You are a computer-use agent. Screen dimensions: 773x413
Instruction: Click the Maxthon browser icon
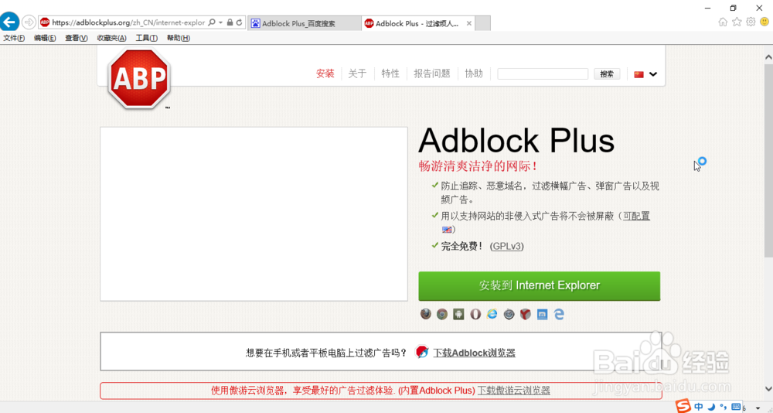click(x=543, y=314)
